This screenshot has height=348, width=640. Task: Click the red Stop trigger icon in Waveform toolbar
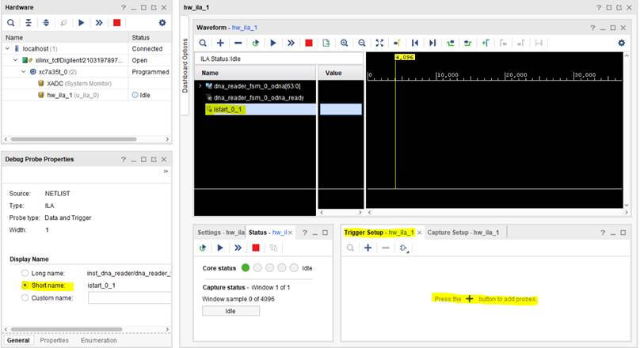pyautogui.click(x=309, y=43)
